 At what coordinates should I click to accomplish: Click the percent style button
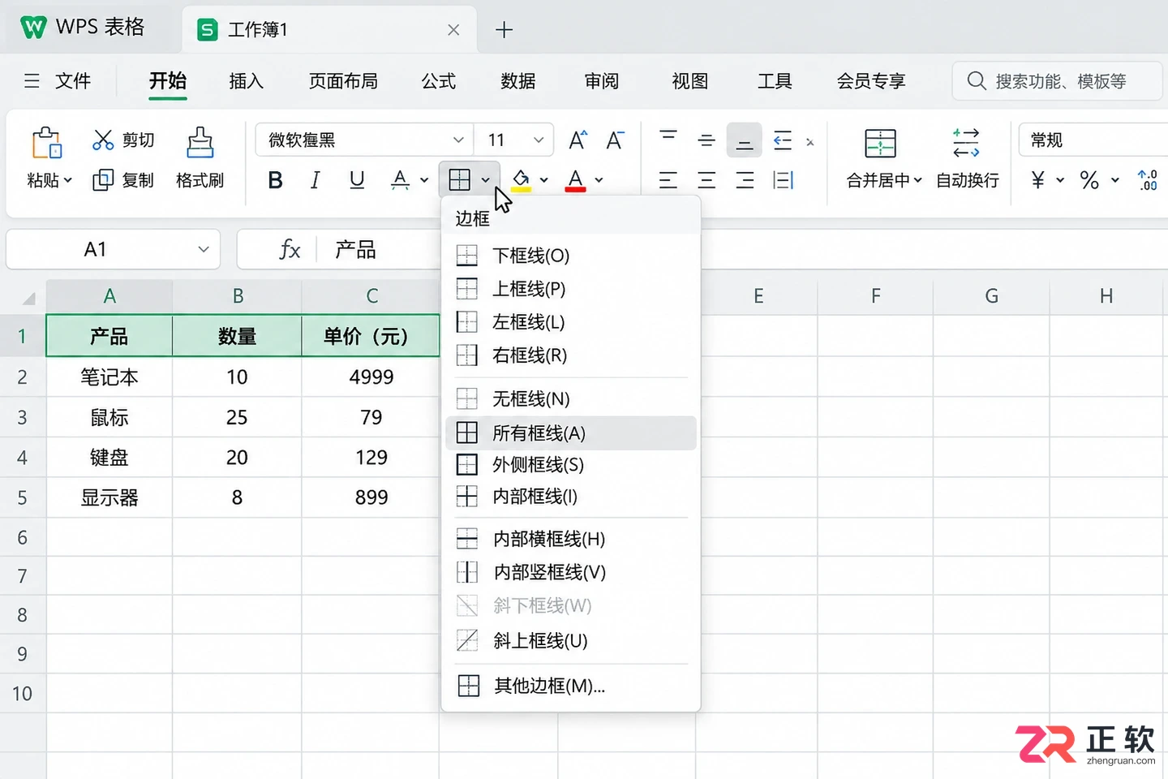[1089, 180]
